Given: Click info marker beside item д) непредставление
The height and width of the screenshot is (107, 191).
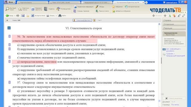Looking at the screenshot, I should (x=10, y=62).
